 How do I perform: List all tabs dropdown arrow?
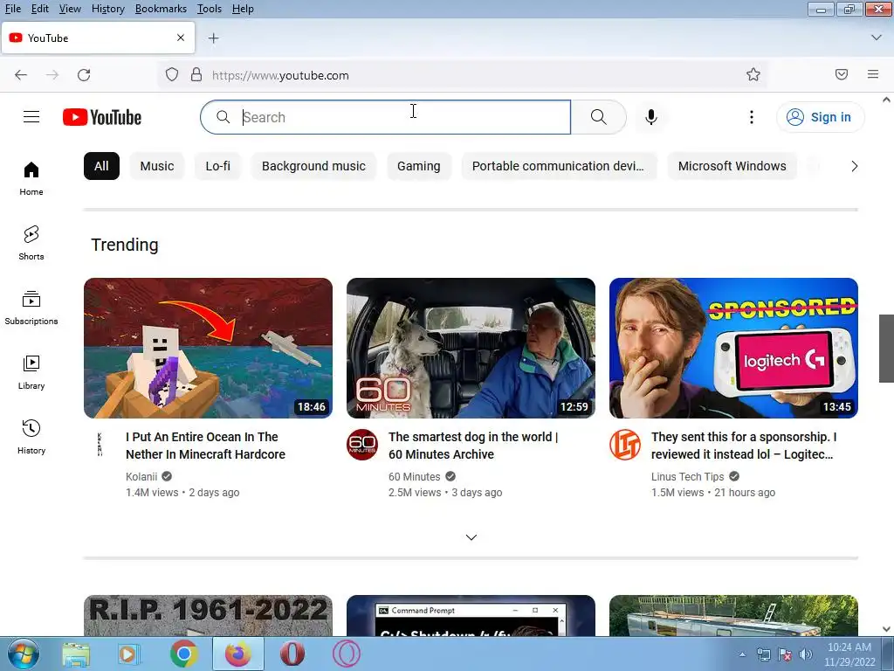click(x=877, y=38)
